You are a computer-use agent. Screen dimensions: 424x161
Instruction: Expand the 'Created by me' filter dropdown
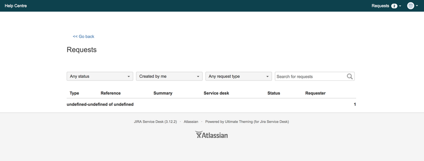coord(169,76)
